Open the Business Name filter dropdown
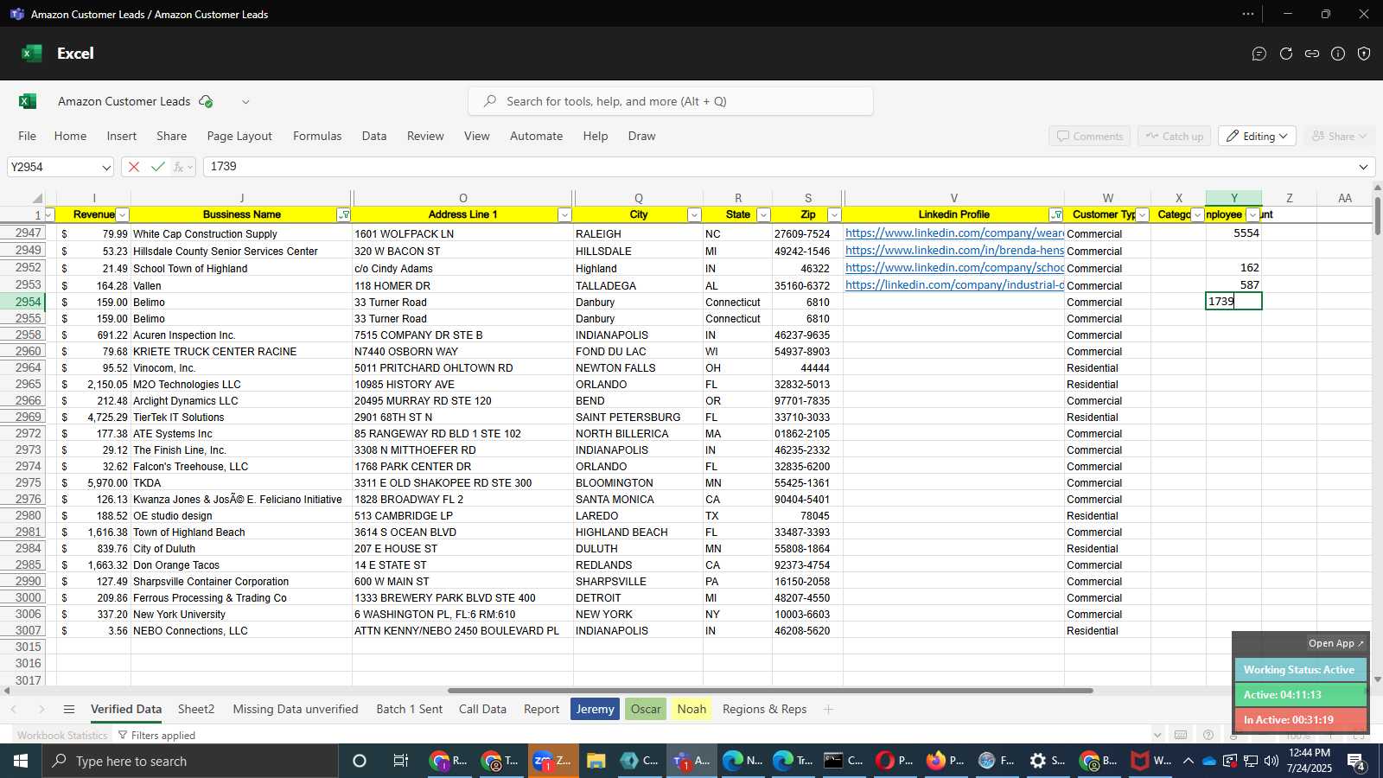Viewport: 1383px width, 778px height. click(344, 214)
